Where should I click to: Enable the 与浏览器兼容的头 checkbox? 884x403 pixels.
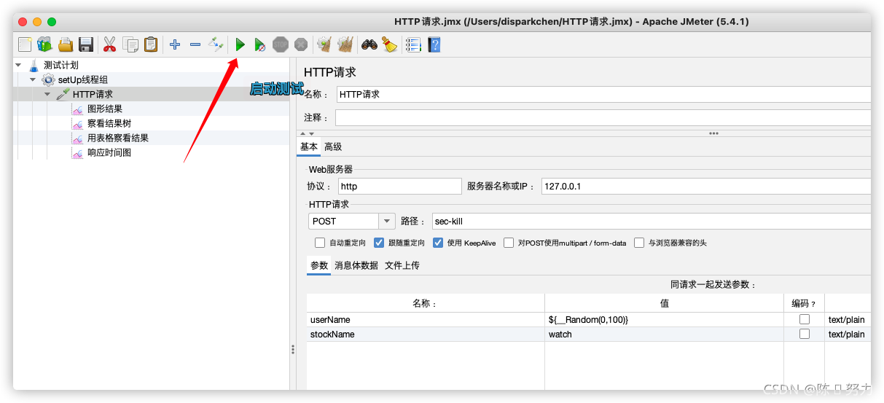[639, 243]
